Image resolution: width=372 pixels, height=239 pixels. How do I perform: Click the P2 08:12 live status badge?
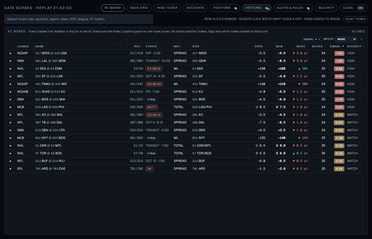tap(154, 69)
